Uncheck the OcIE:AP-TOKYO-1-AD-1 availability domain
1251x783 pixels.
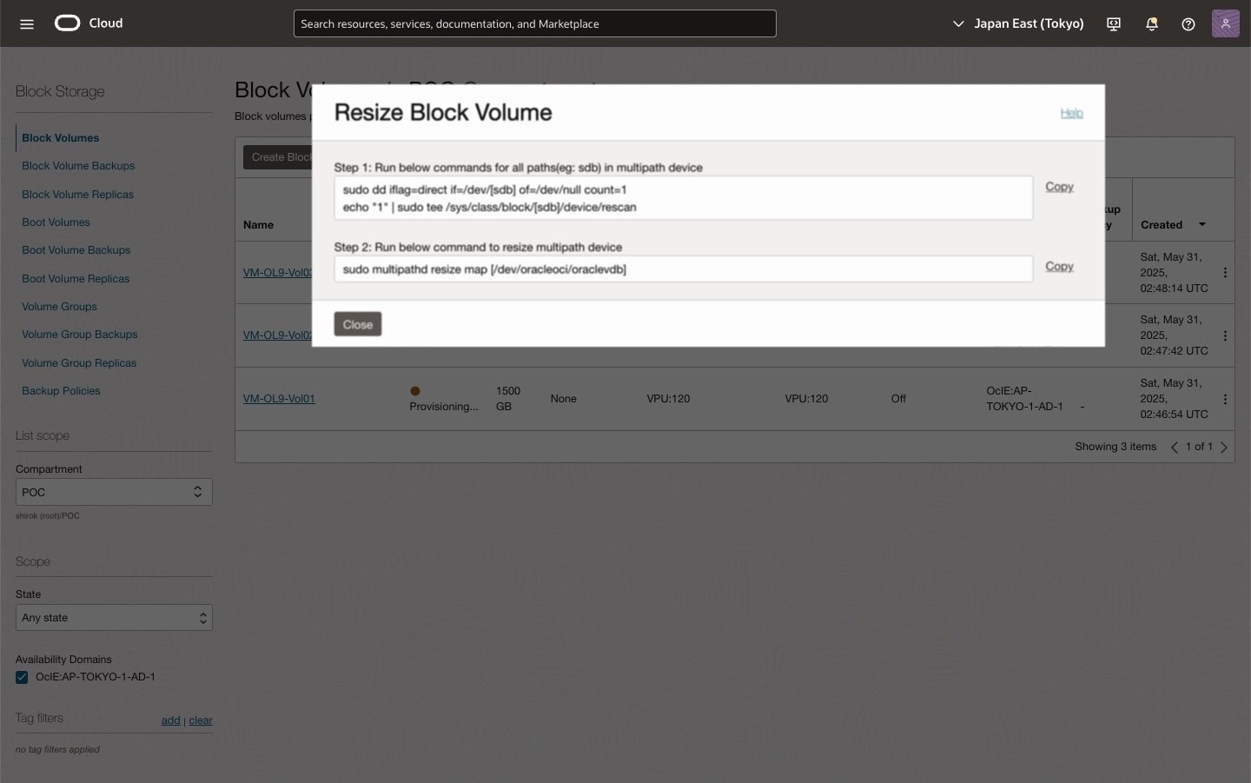pyautogui.click(x=22, y=677)
